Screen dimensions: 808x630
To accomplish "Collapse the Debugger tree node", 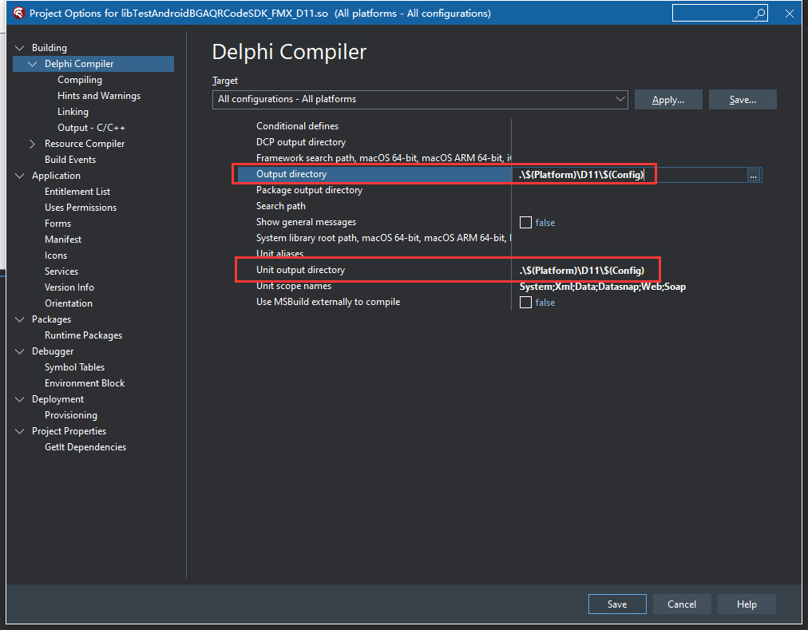I will 20,351.
